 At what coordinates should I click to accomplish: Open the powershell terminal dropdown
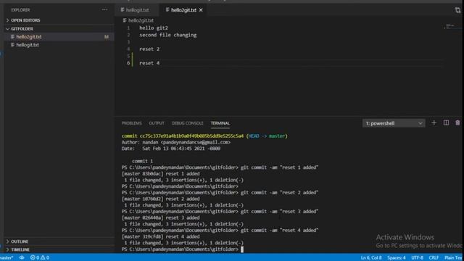point(394,123)
